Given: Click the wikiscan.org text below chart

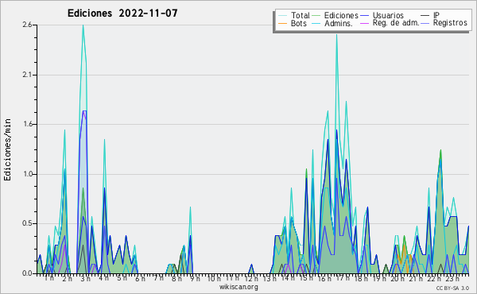Looking at the screenshot, I should coord(238,287).
